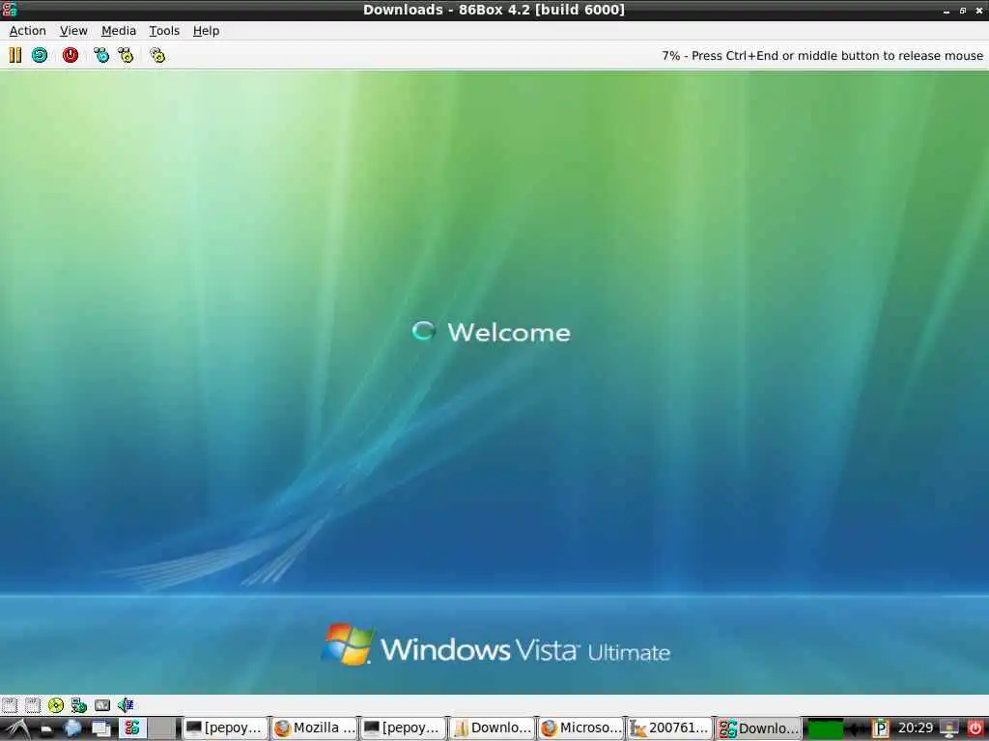Image resolution: width=989 pixels, height=741 pixels.
Task: Click the file manager launcher in taskbar
Action: point(46,729)
